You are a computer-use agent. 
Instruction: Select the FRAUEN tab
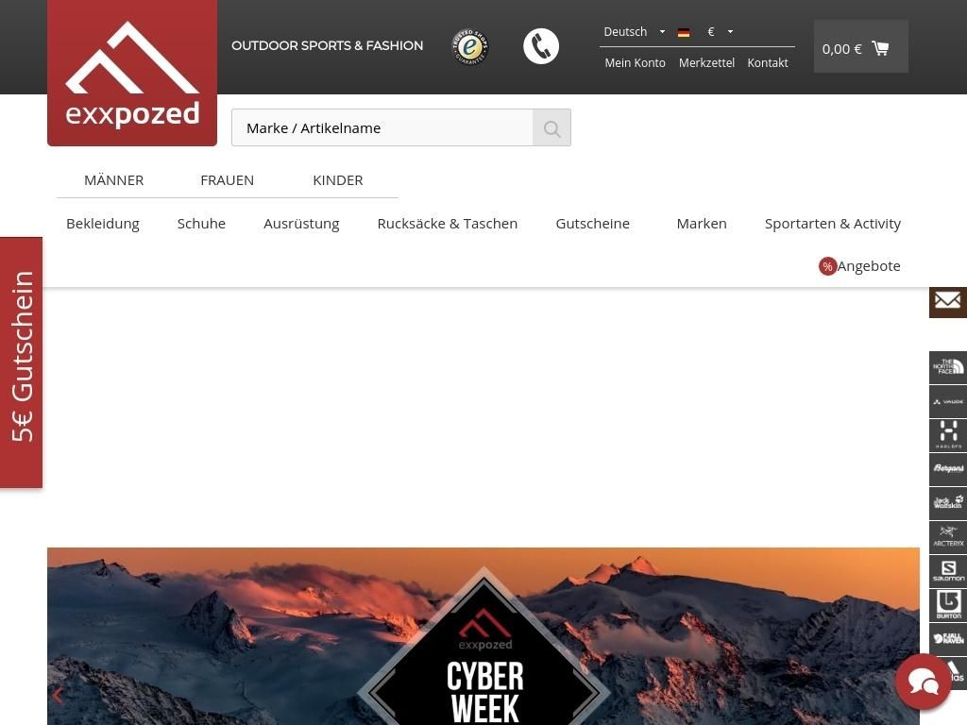(x=227, y=180)
